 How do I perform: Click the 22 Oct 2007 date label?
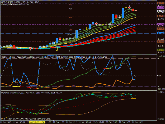[x=6, y=122]
